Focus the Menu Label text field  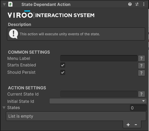coord(99,58)
